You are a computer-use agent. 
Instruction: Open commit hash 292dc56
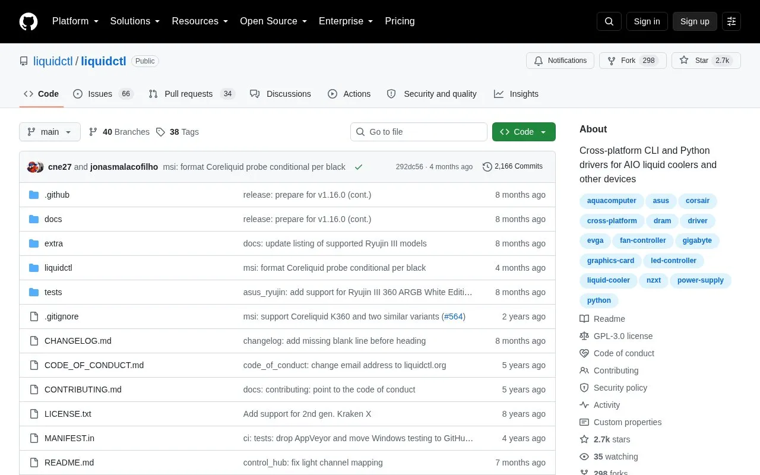point(409,167)
